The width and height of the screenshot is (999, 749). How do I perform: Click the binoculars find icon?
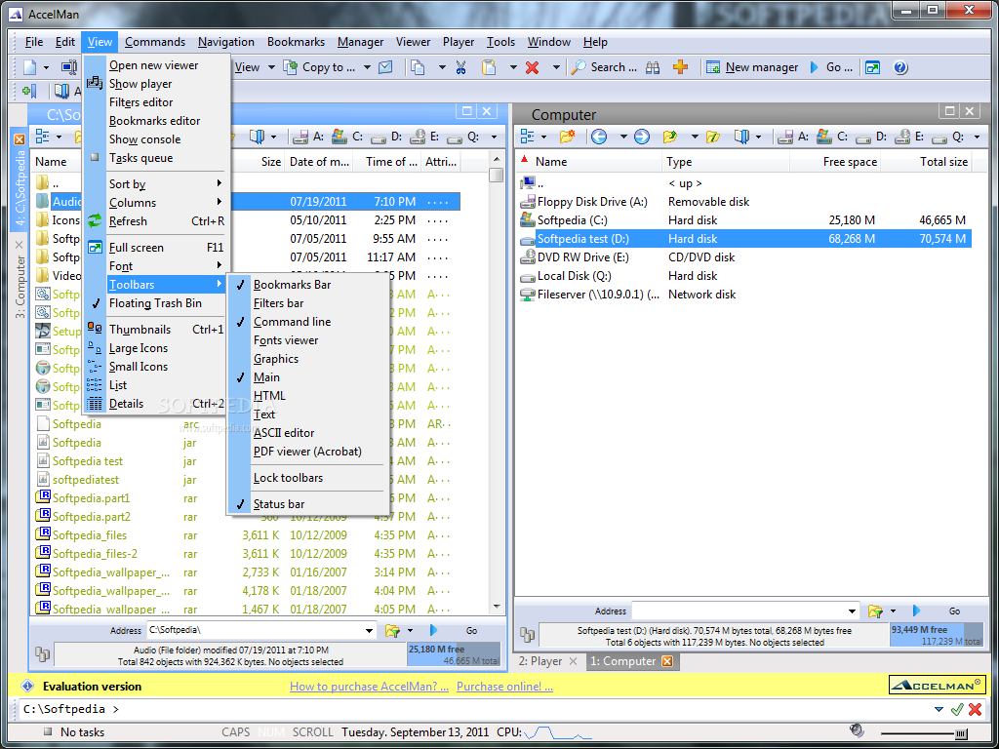(x=653, y=67)
